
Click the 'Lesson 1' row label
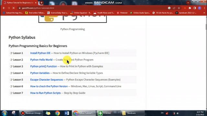click(x=18, y=53)
